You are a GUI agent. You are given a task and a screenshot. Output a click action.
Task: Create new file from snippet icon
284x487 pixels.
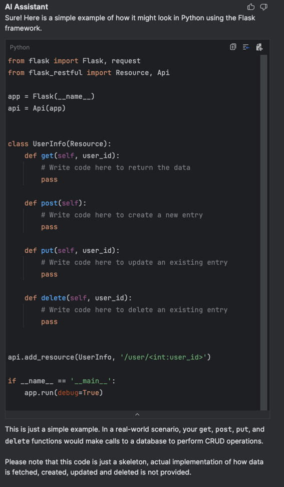(x=259, y=47)
